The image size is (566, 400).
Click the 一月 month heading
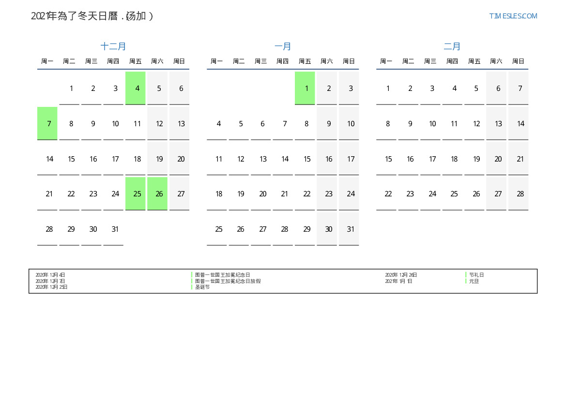283,46
